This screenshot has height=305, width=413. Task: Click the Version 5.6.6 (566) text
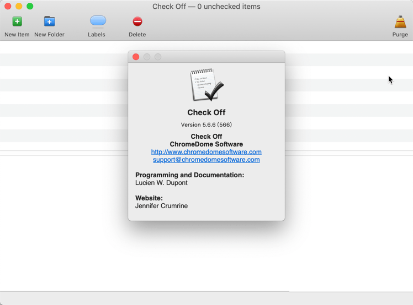206,125
